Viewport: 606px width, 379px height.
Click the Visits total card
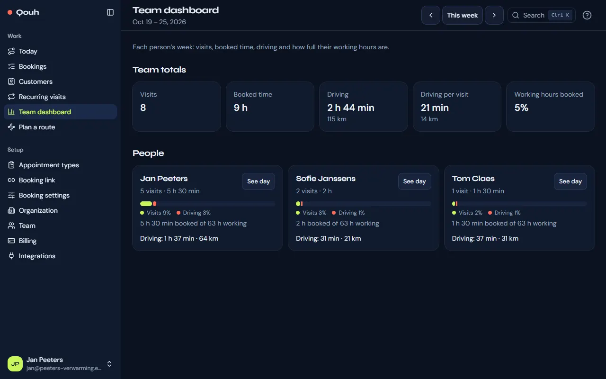177,107
